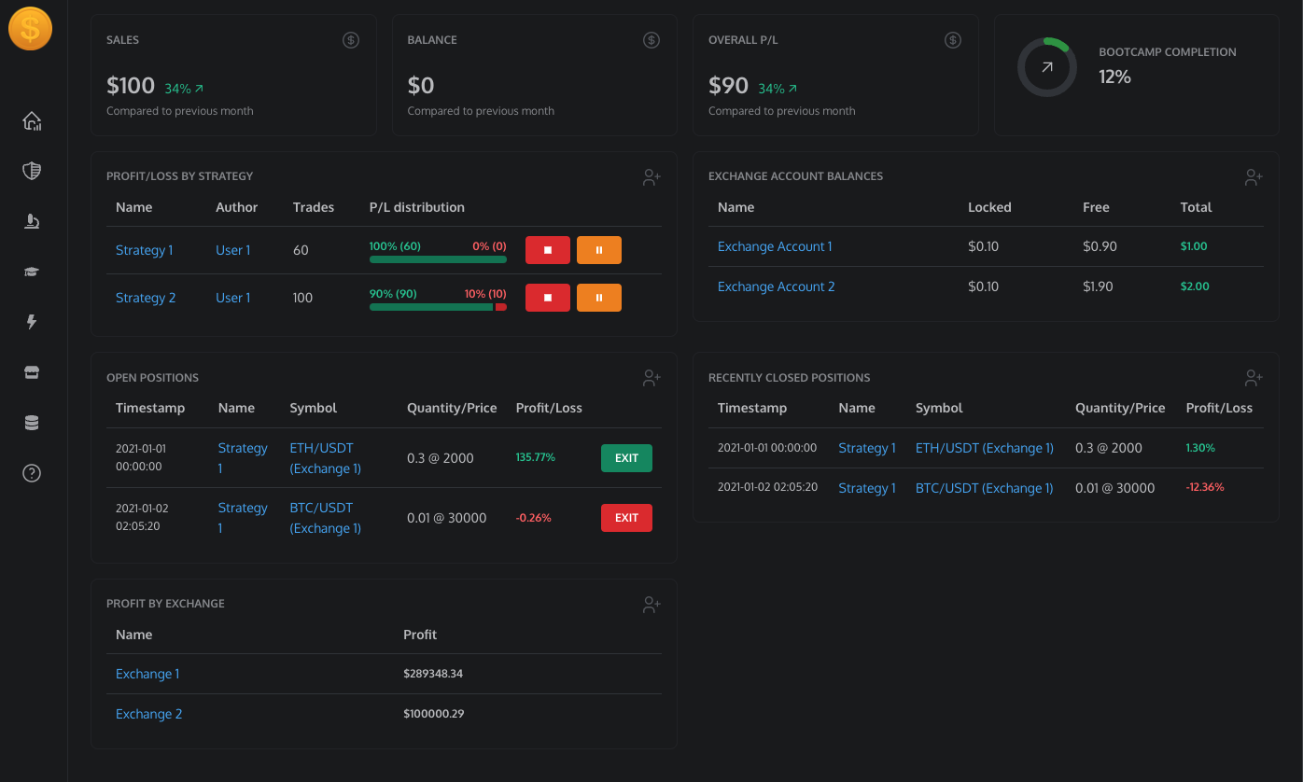Click the $1.90 free balance value
1303x782 pixels.
[x=1098, y=286]
